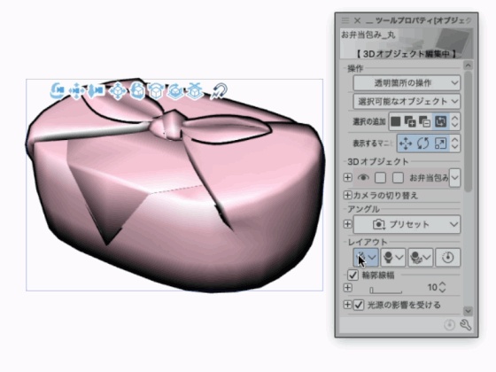Click the 選択の追加 row stepper arrows
The height and width of the screenshot is (372, 496).
455,121
